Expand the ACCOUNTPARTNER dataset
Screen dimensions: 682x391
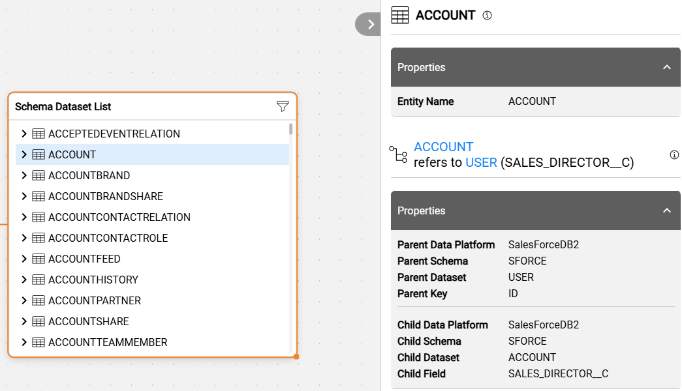tap(24, 300)
